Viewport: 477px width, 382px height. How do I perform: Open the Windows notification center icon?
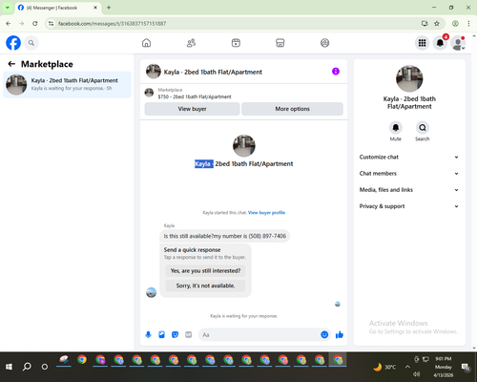[466, 368]
